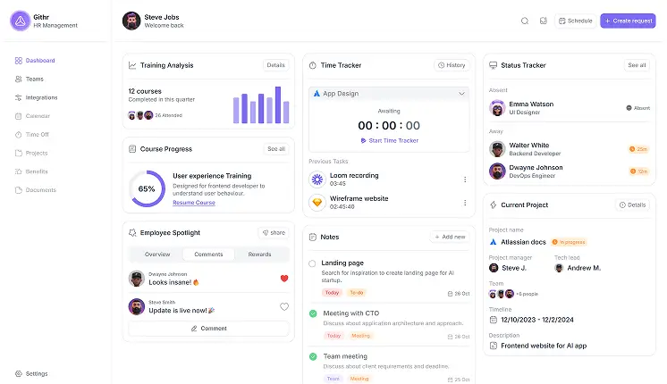Image resolution: width=667 pixels, height=384 pixels.
Task: Click the Current Project lightning icon
Action: point(493,205)
